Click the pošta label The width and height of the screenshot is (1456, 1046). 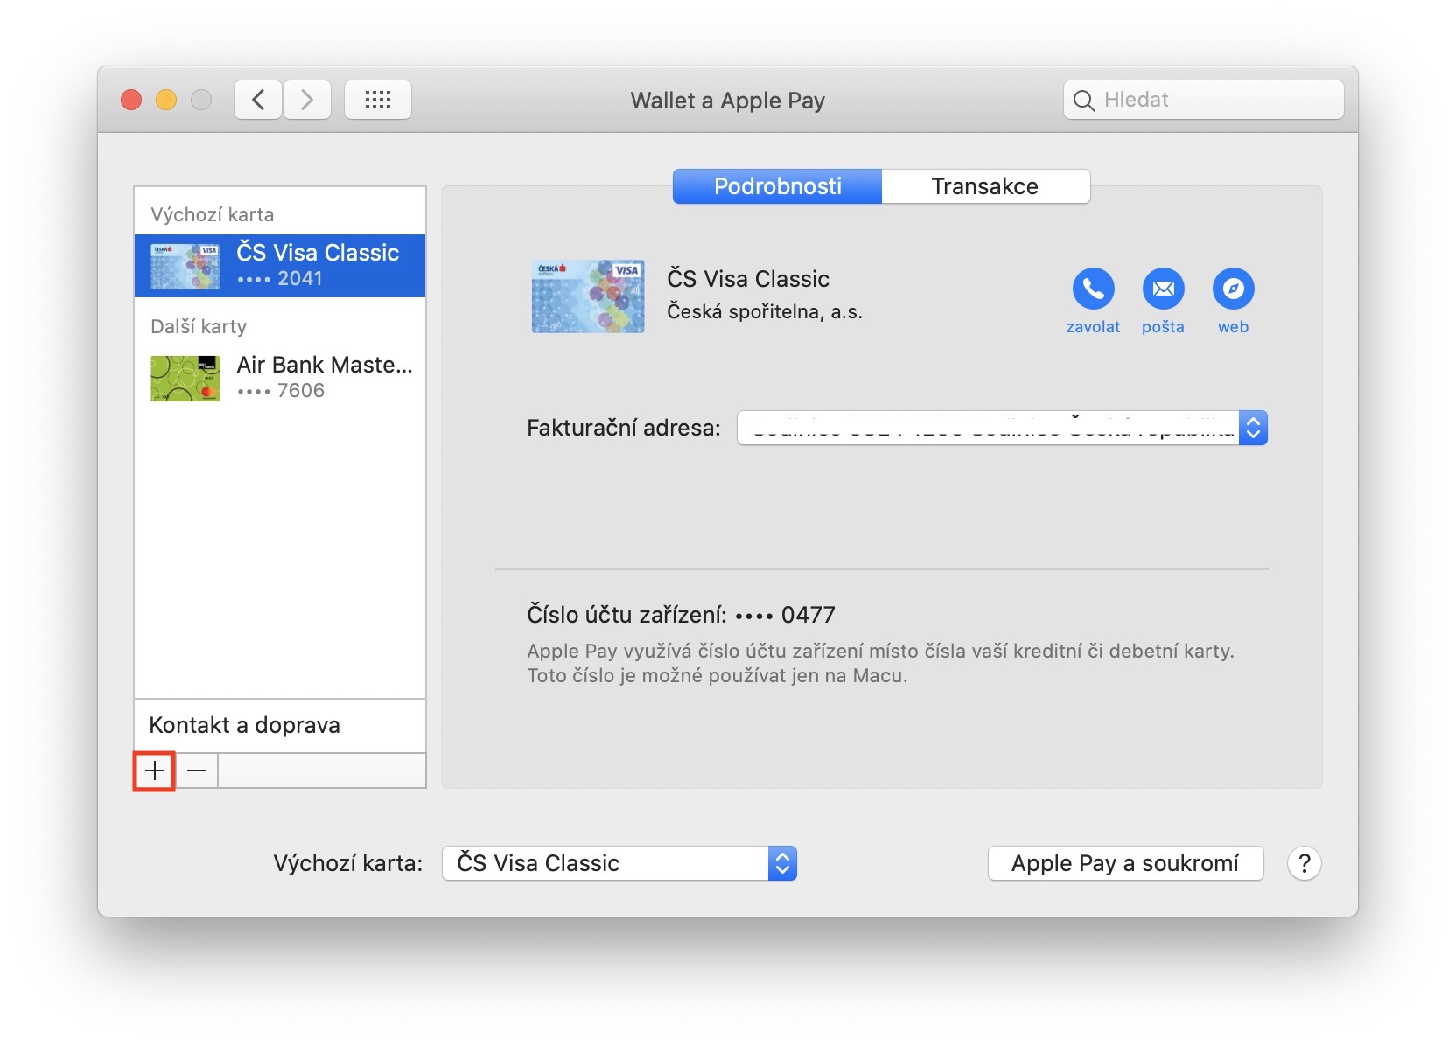click(x=1163, y=327)
